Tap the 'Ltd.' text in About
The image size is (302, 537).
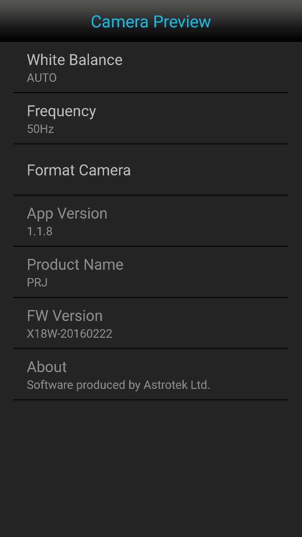point(200,385)
